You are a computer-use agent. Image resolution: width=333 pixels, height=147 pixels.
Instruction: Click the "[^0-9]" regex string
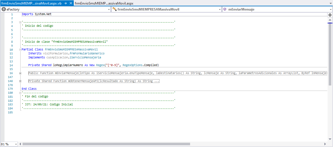(113, 65)
